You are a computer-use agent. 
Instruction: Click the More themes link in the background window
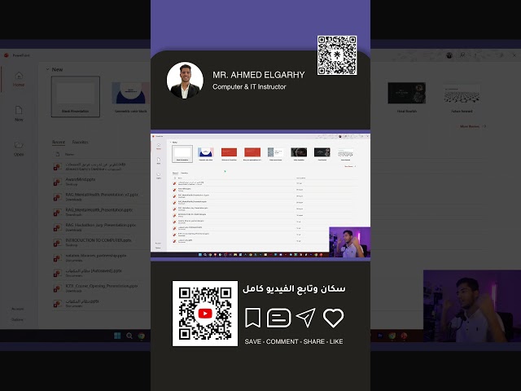(x=472, y=126)
